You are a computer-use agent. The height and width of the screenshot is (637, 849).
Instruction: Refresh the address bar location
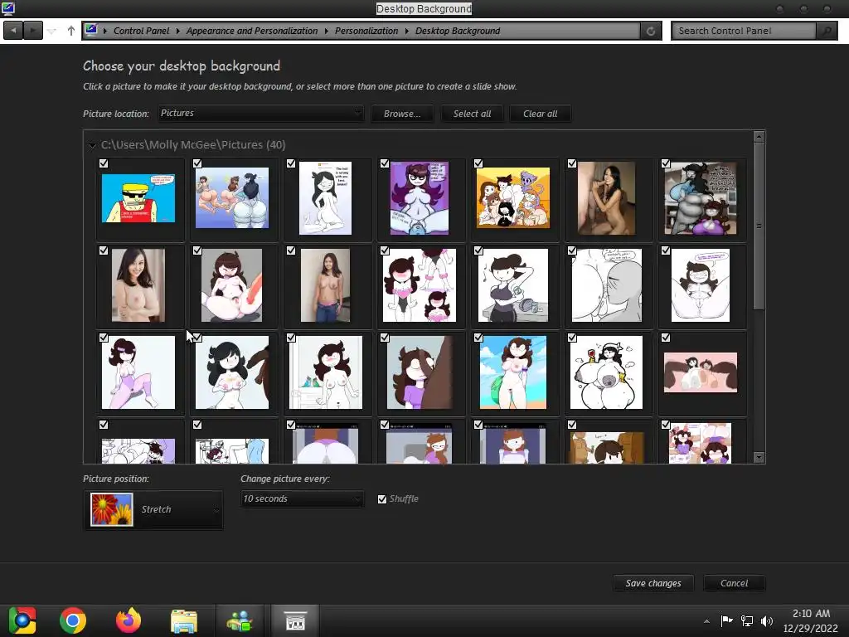point(651,31)
